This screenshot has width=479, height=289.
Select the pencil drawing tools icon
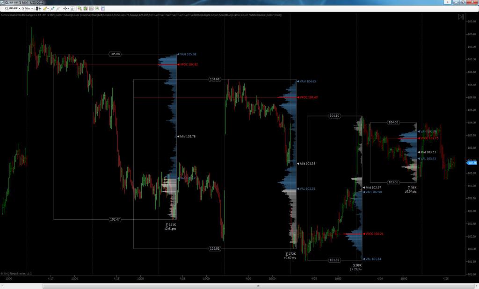pos(45,8)
